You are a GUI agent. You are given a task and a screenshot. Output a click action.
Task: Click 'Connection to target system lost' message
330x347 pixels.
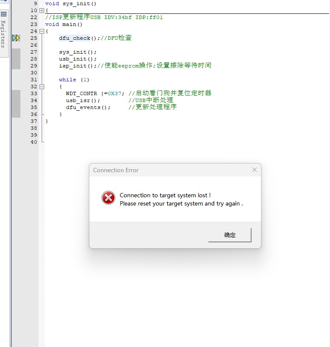coord(165,196)
